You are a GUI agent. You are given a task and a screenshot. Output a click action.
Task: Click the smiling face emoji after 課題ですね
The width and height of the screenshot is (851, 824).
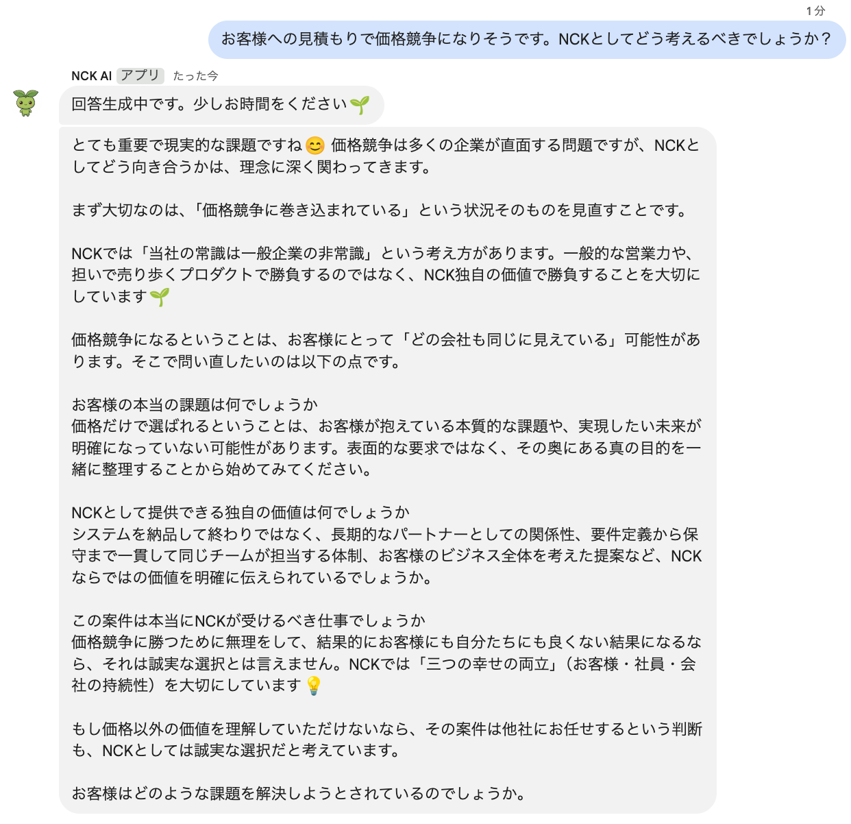(314, 145)
